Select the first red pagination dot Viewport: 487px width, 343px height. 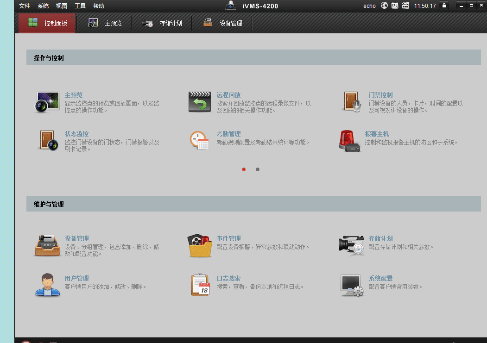(244, 169)
